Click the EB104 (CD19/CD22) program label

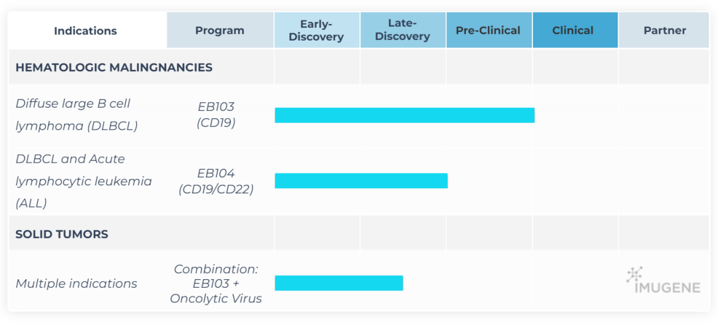(216, 181)
